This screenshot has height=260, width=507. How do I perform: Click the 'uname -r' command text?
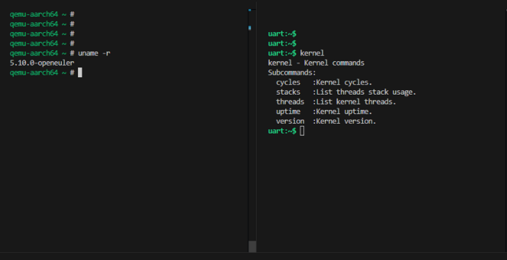pos(94,53)
